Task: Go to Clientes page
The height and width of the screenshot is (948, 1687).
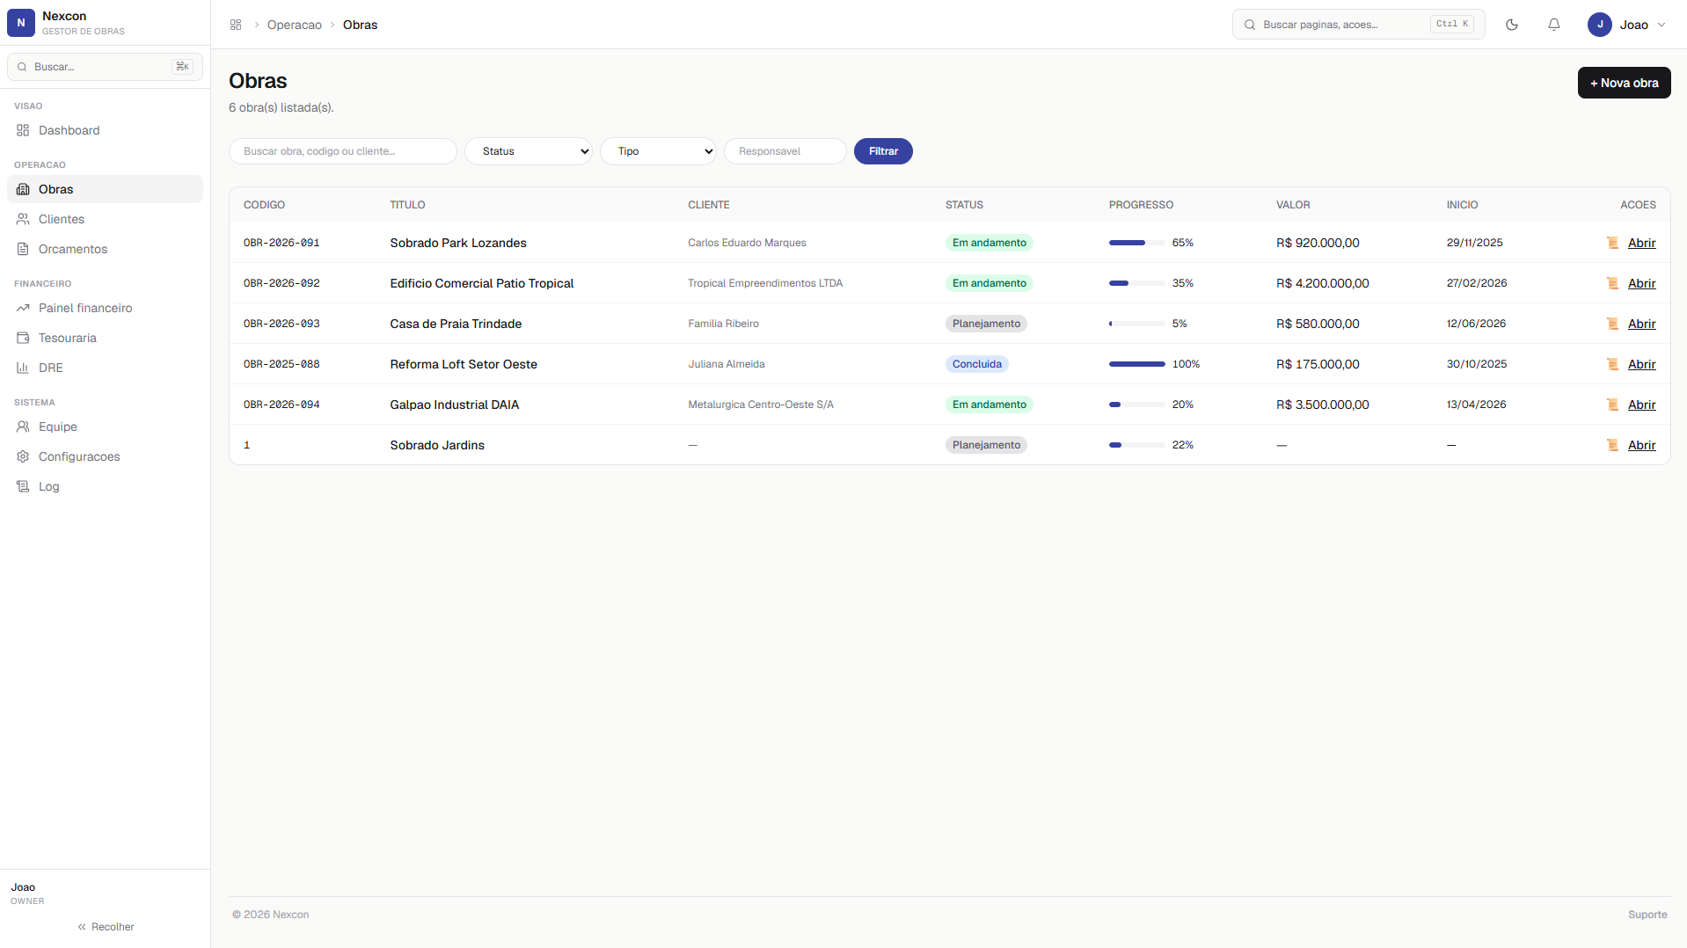Action: (105, 219)
